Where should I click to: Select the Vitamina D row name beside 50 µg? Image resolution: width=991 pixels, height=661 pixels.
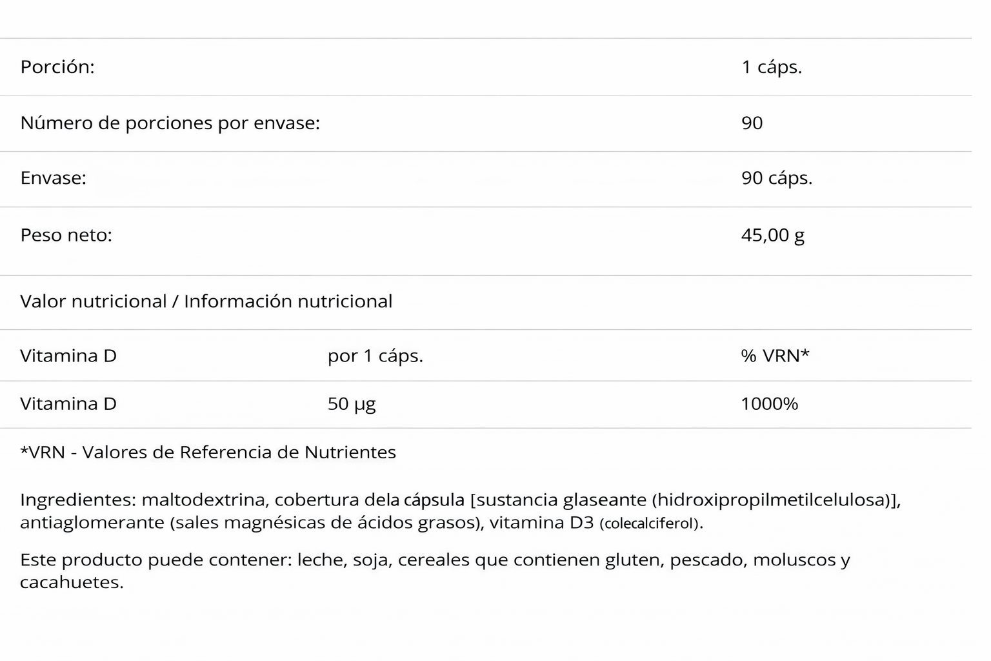[x=68, y=404]
